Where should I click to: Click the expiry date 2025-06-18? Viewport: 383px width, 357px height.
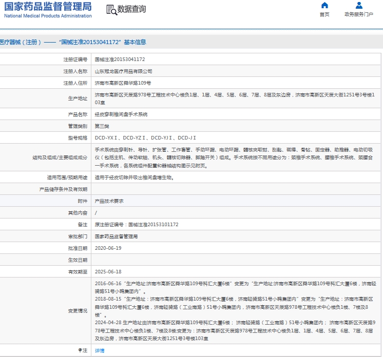108,272
